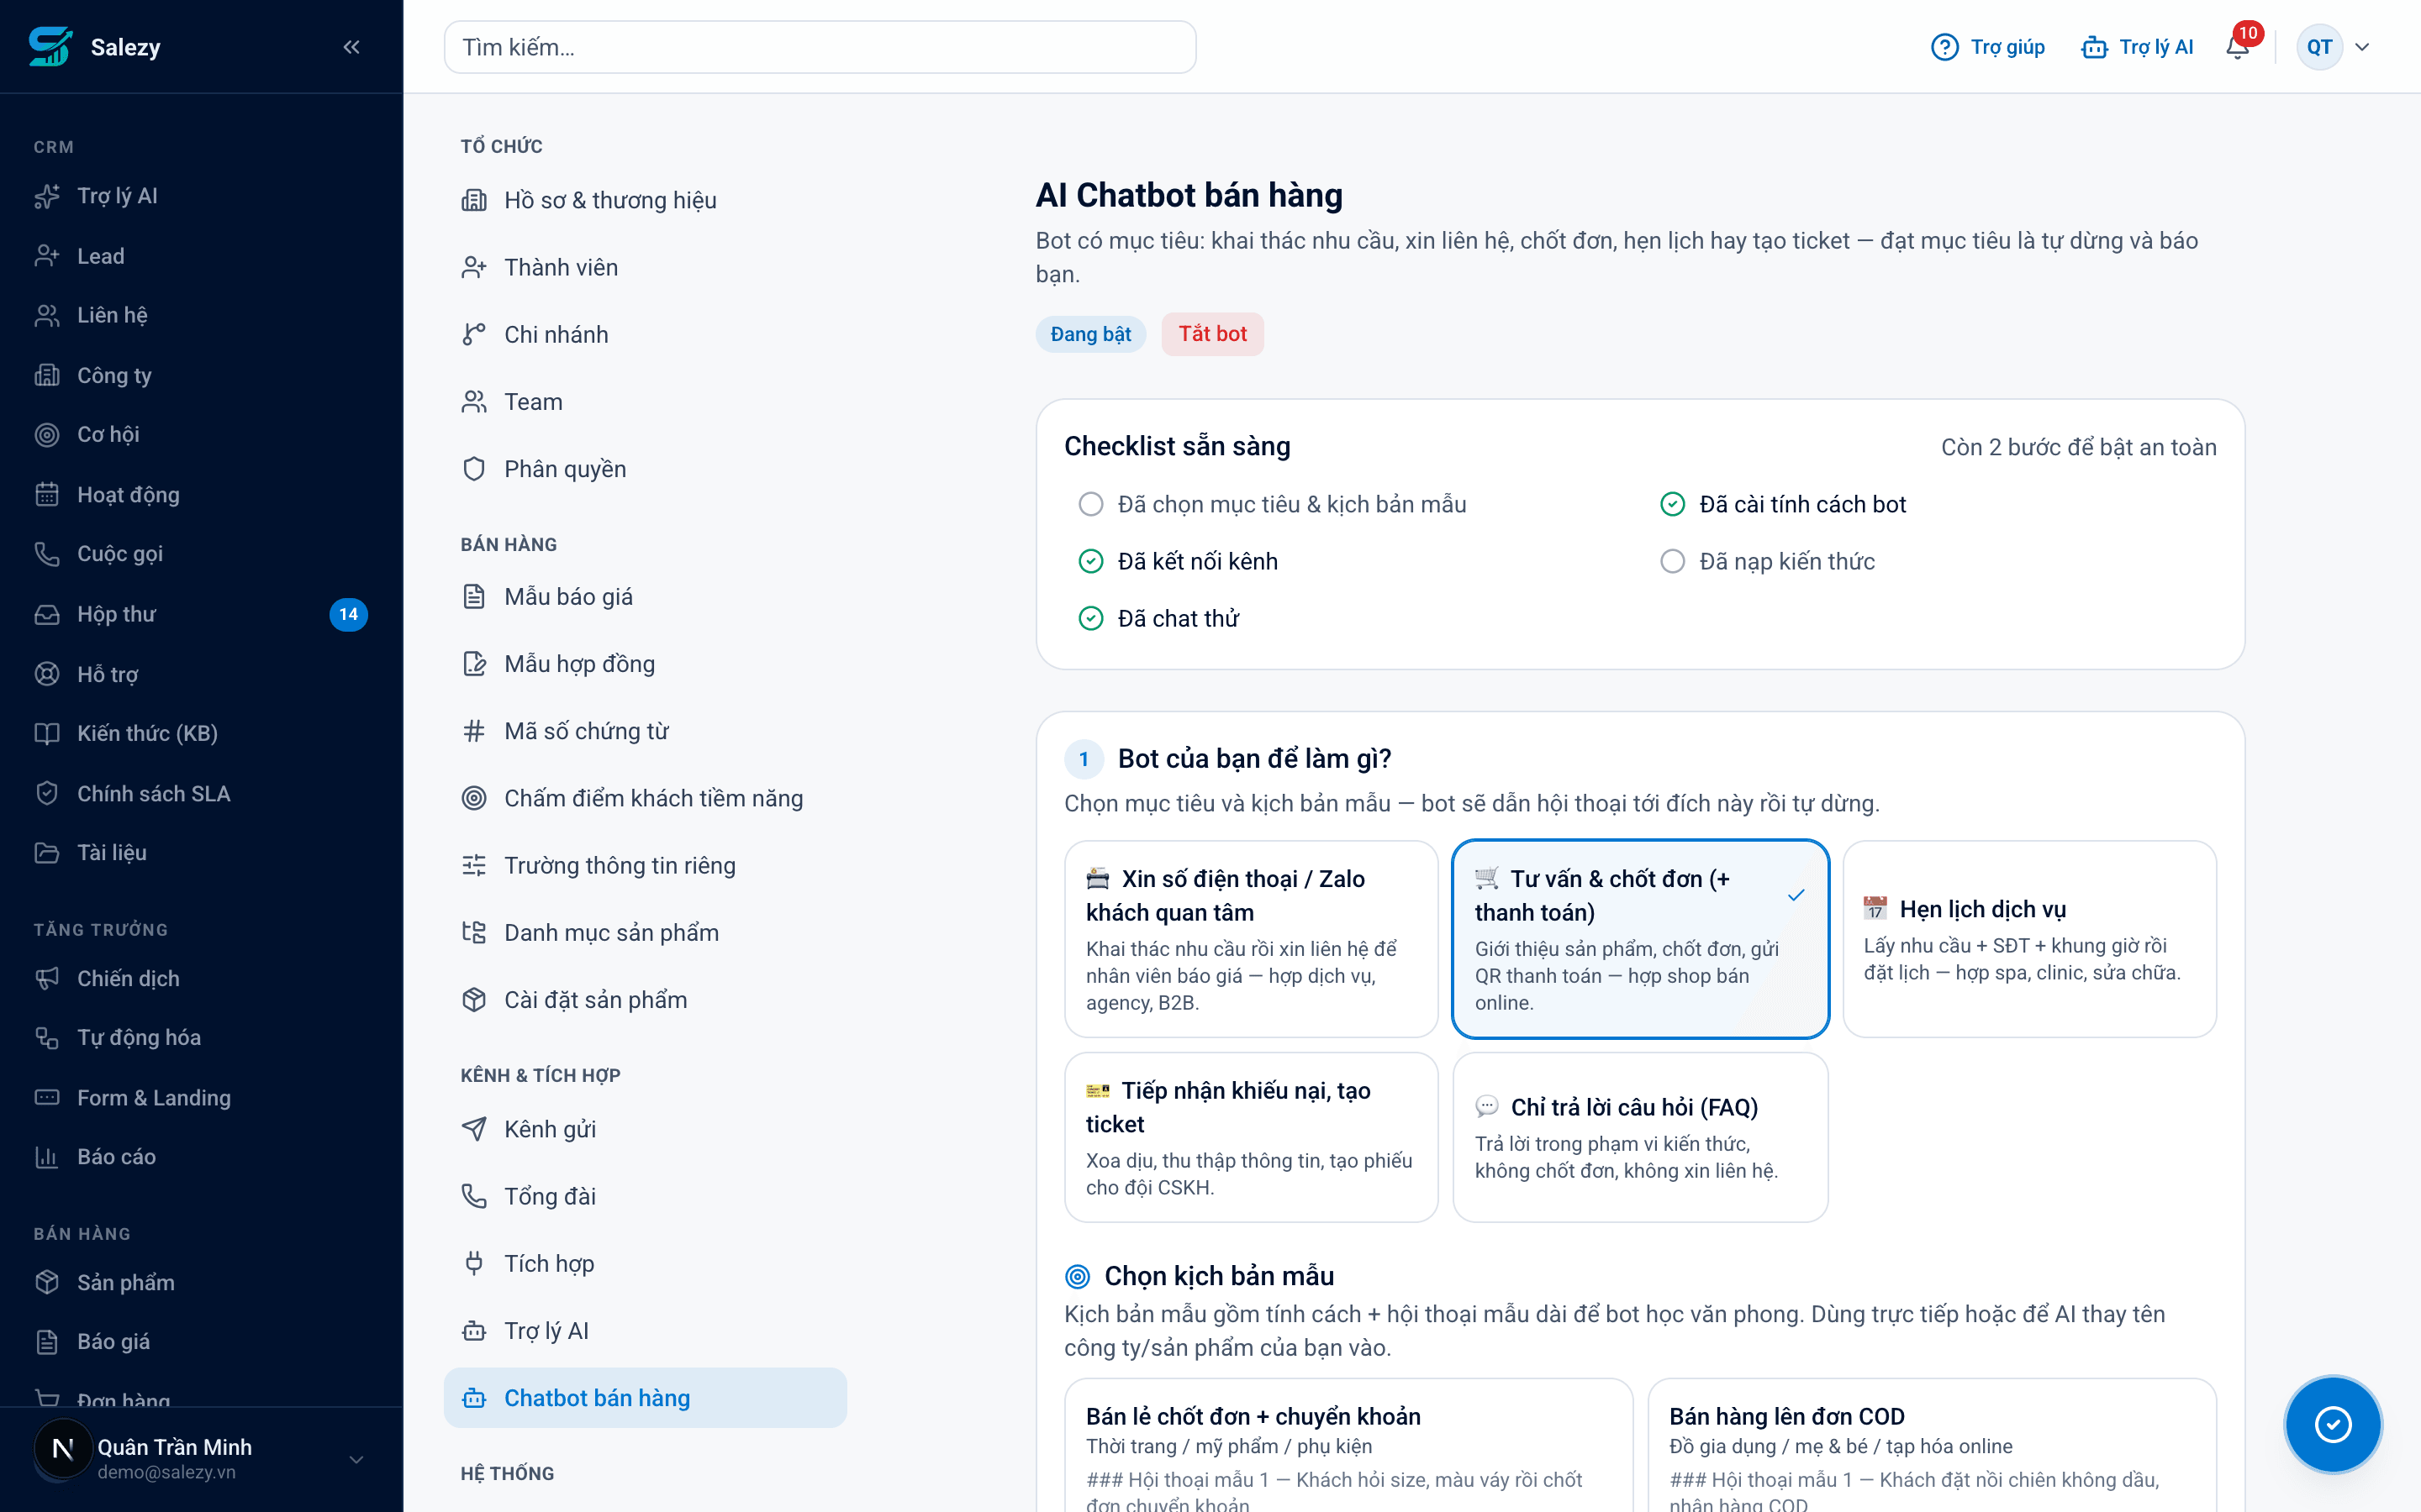Select 'Tư vấn & chốt đơn' goal card
Screen dimensions: 2421x1512
(x=1640, y=939)
